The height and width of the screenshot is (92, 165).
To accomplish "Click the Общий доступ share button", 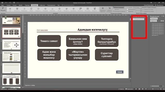I will coord(159,5).
